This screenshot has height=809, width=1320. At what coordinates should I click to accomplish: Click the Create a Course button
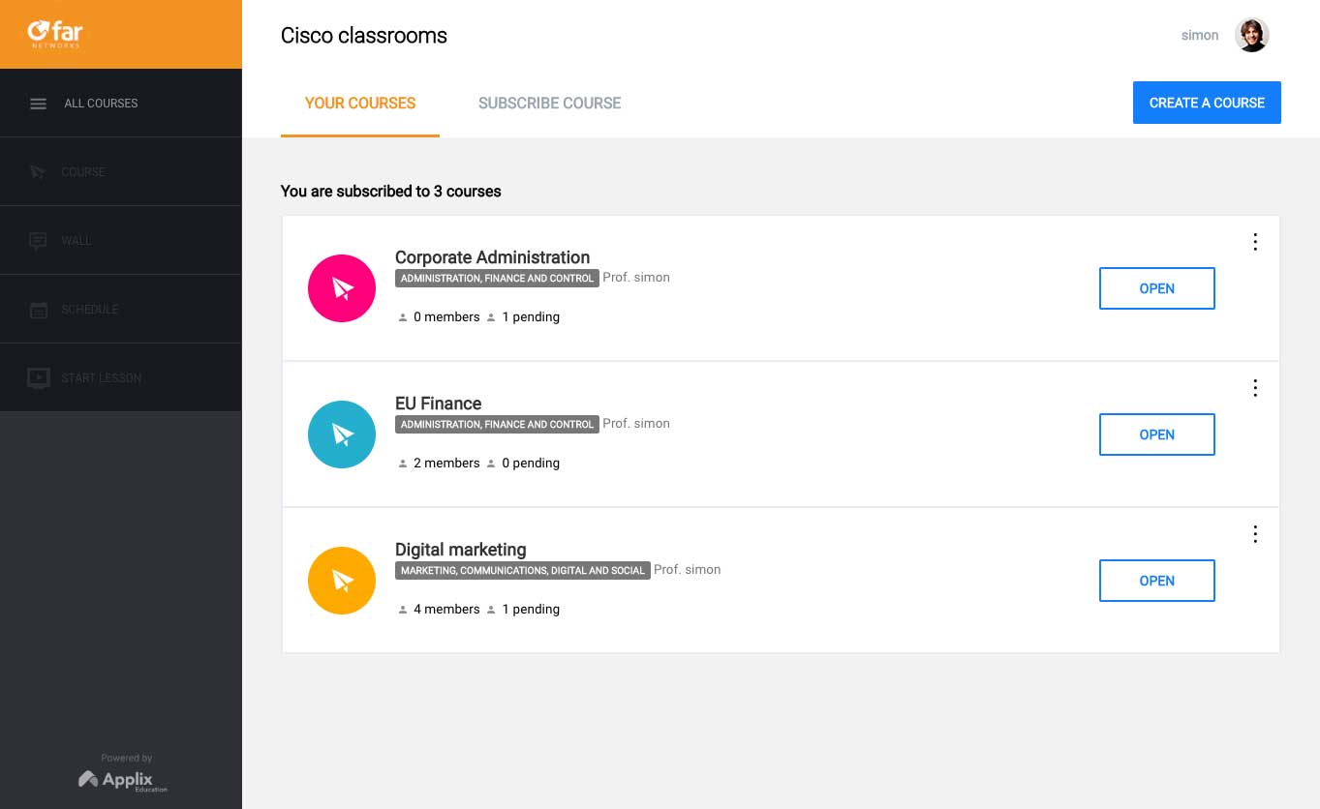[x=1207, y=103]
